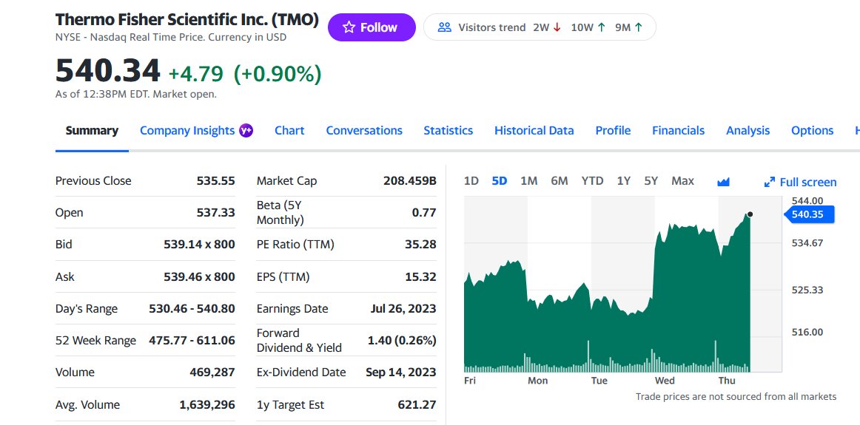Image resolution: width=860 pixels, height=425 pixels.
Task: Click the EPS (TTM) value 15.32
Action: tap(420, 276)
